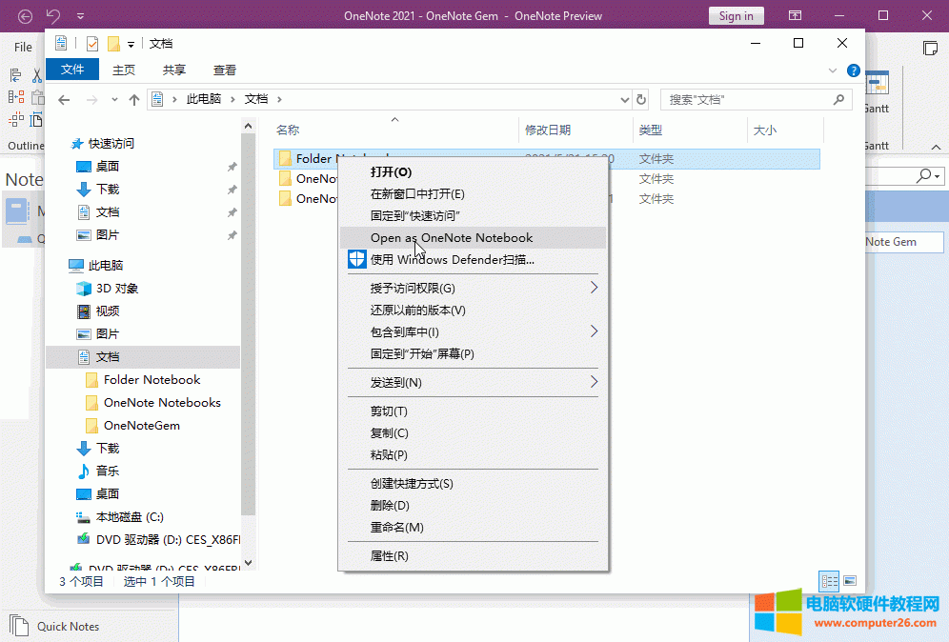This screenshot has height=642, width=949.
Task: Click the blue Help question mark button
Action: click(x=853, y=70)
